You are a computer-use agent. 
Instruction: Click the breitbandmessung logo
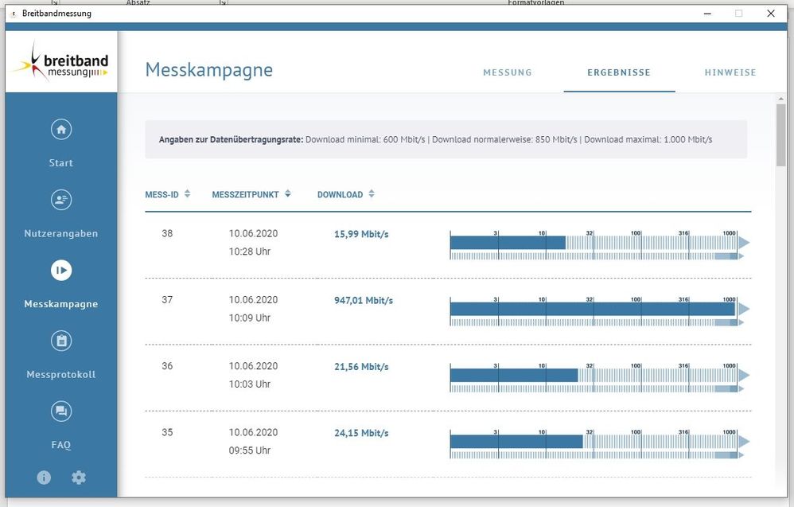click(x=61, y=62)
